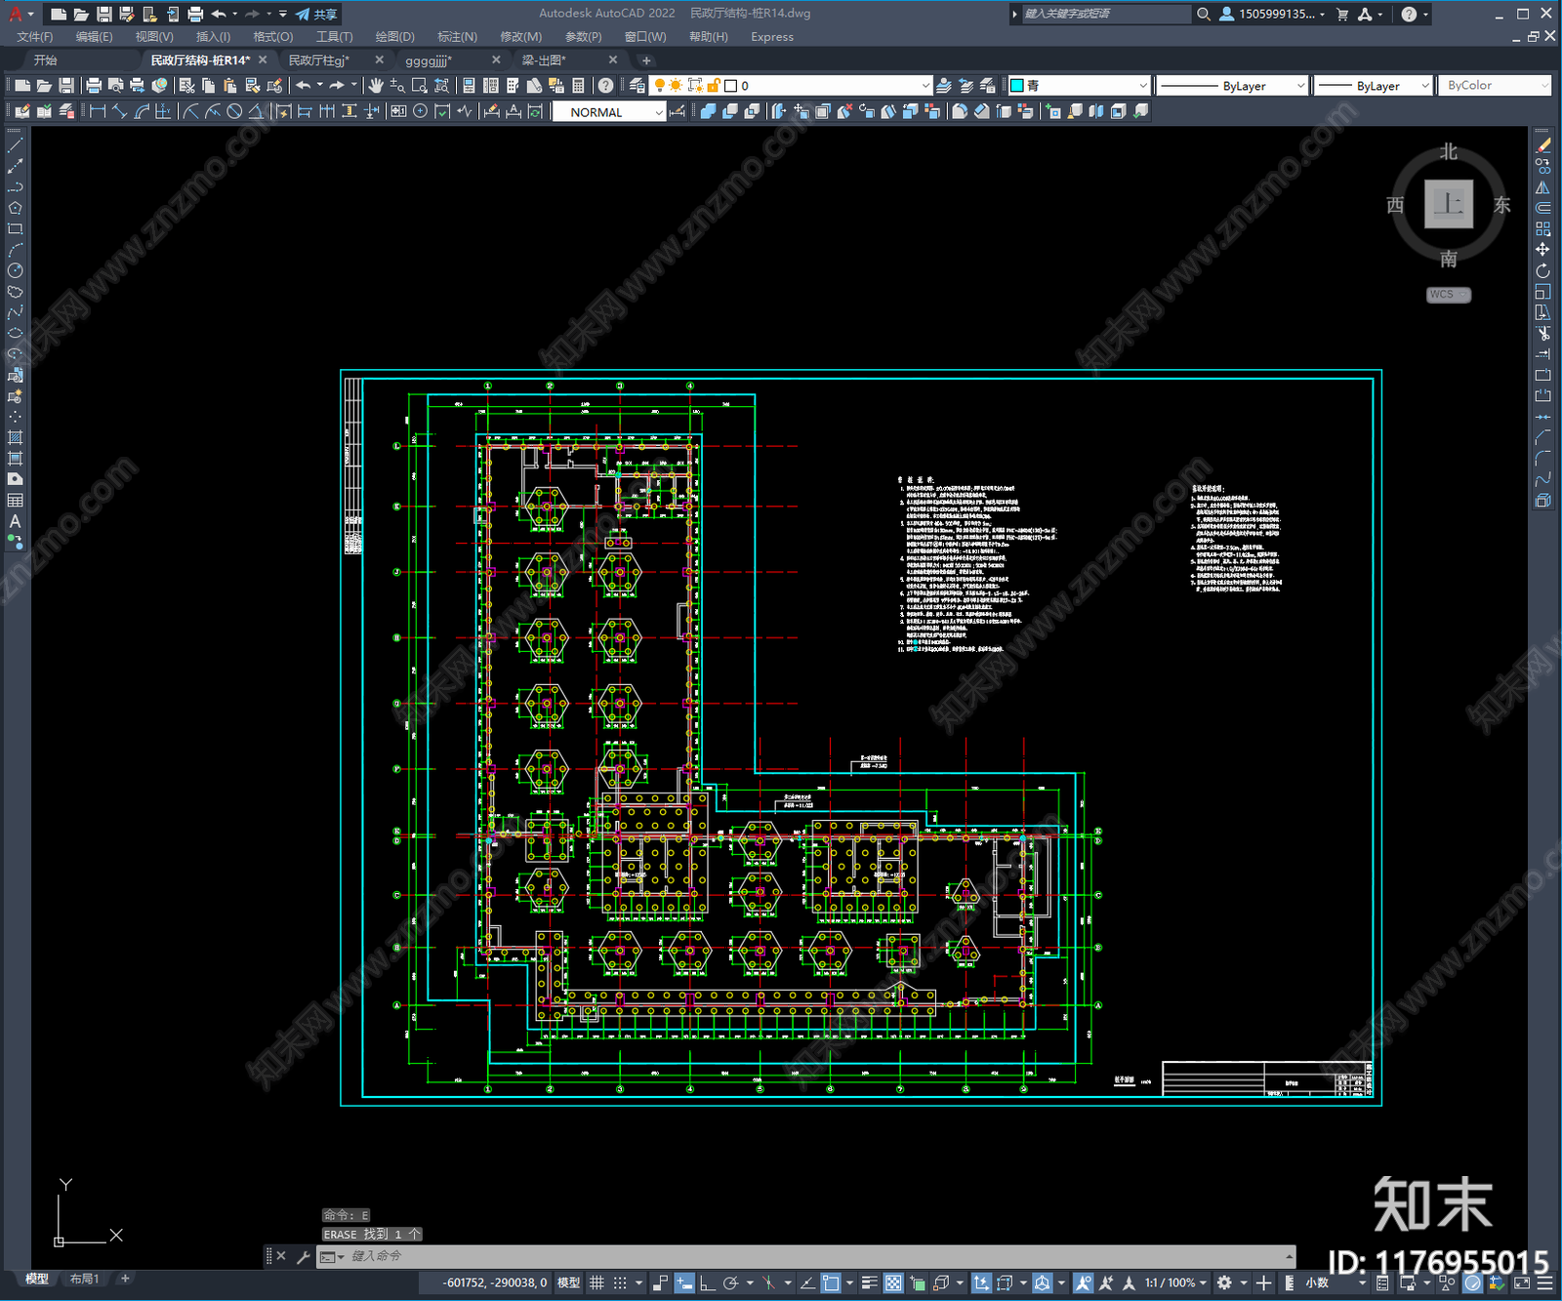Click the cyan color swatch in color control
Viewport: 1562px width, 1301px height.
coord(1016,86)
